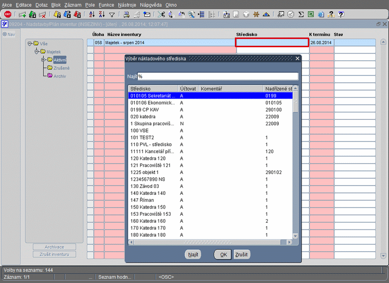Click the Komentář column header
This screenshot has width=389, height=283.
point(230,89)
